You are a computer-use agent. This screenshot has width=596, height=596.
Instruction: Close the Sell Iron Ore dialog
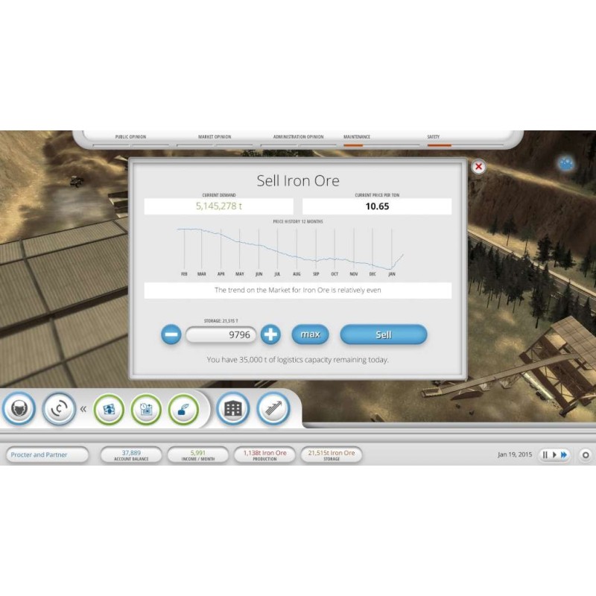pyautogui.click(x=479, y=167)
